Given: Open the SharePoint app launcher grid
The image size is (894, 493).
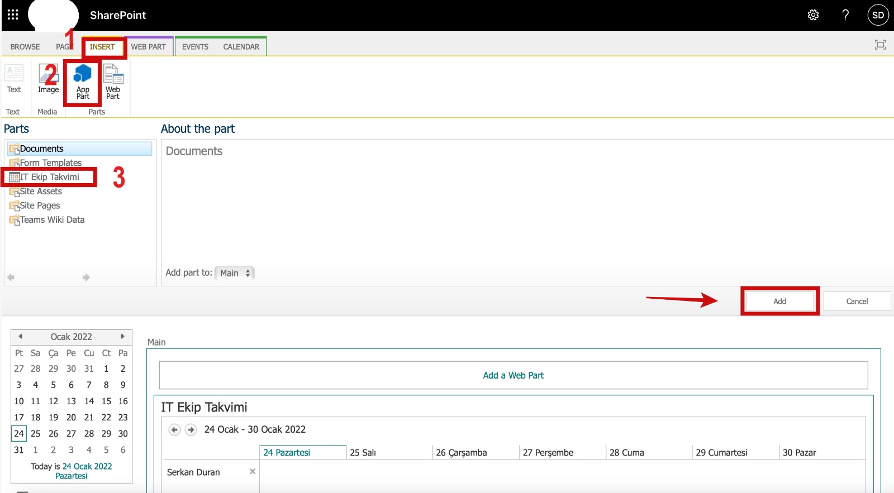Looking at the screenshot, I should 13,15.
